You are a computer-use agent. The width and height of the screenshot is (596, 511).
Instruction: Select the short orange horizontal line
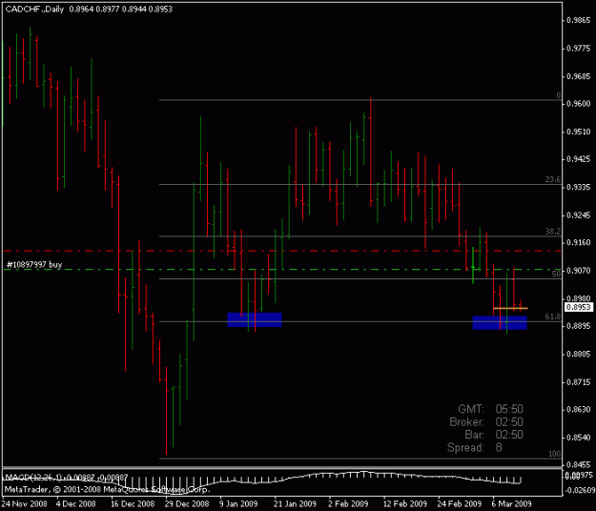coord(510,308)
